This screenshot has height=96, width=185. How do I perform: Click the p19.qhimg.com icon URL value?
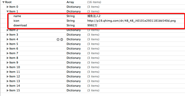(131, 21)
